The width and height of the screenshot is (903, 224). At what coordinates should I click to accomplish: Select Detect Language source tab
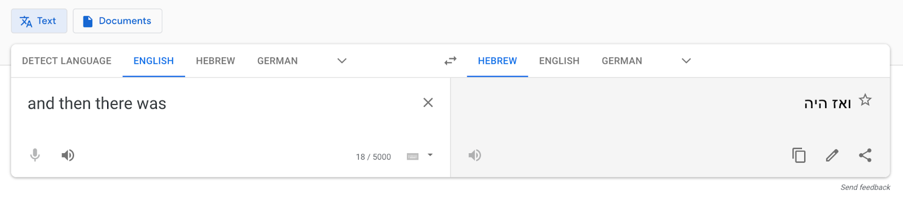coord(67,61)
